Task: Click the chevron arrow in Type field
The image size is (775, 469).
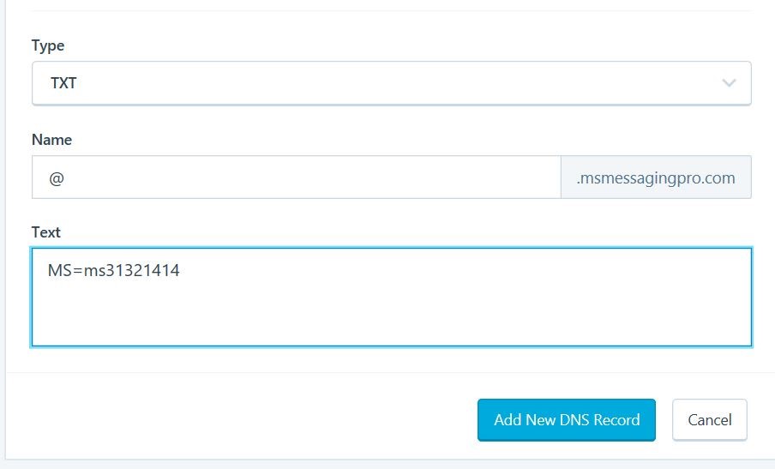Action: point(729,83)
